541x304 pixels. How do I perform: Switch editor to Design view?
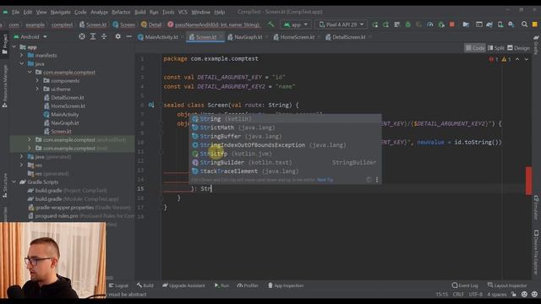tap(518, 48)
